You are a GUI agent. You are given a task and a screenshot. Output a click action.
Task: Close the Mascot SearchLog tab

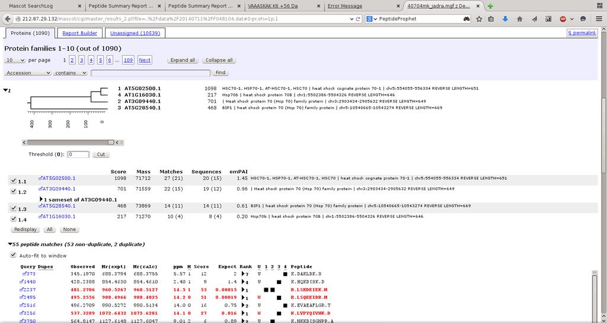point(79,6)
